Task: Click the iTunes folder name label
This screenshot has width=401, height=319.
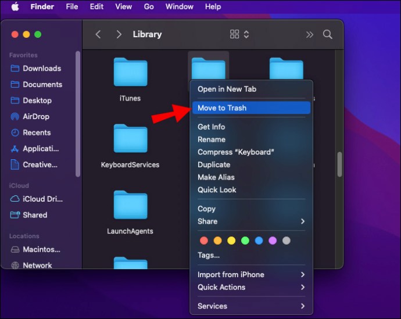Action: click(130, 98)
